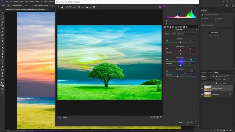
Task: Click the Cancel button in Camera Raw
Action: point(180,122)
